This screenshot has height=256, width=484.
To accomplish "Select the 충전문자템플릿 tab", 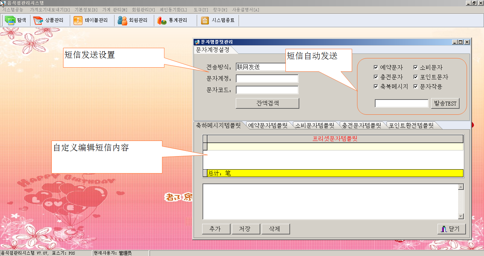I will (x=361, y=125).
